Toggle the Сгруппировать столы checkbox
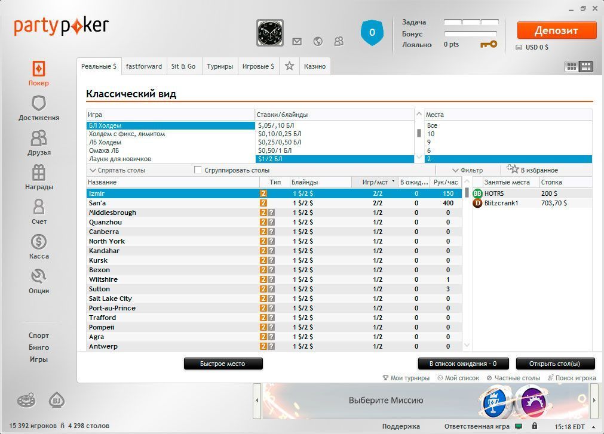 pyautogui.click(x=198, y=170)
